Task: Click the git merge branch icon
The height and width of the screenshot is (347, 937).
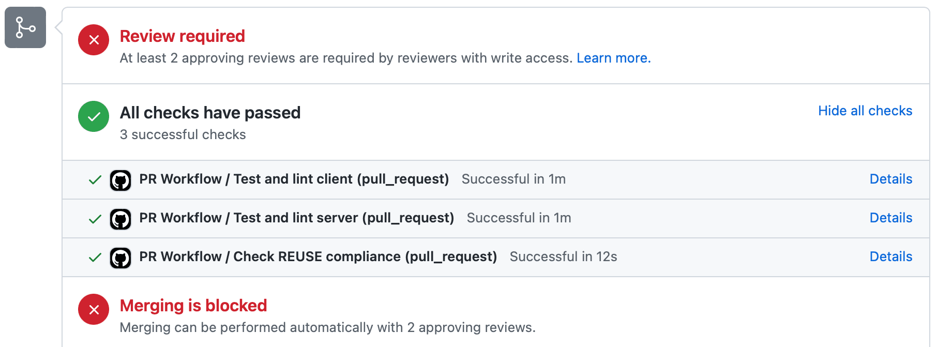Action: (x=25, y=27)
